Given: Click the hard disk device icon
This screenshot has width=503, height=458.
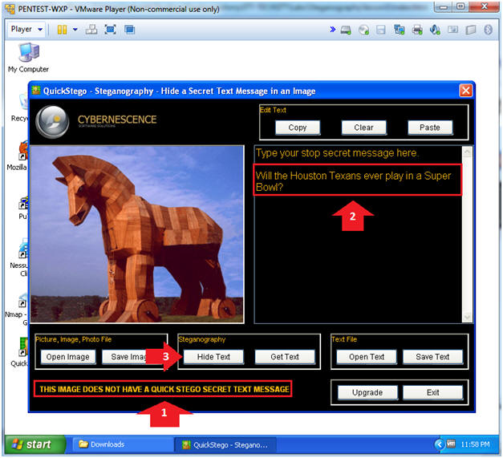Looking at the screenshot, I should (346, 30).
